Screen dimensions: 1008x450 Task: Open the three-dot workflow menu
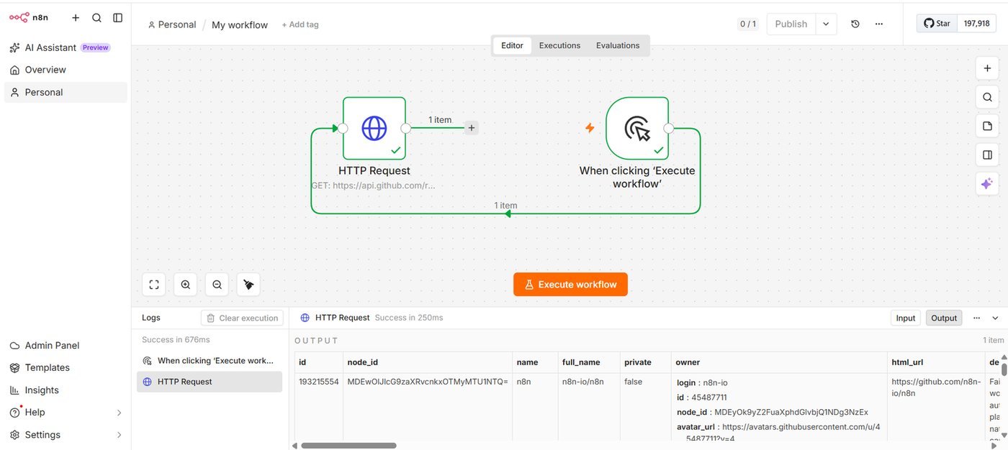tap(879, 24)
